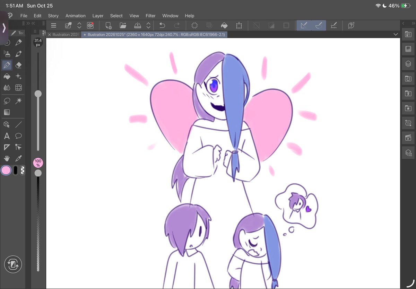
Task: Select the Lasso selection tool
Action: pos(7,101)
